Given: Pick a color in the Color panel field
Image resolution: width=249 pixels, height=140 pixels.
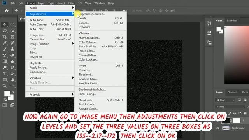Looking at the screenshot, I should click(x=237, y=54).
